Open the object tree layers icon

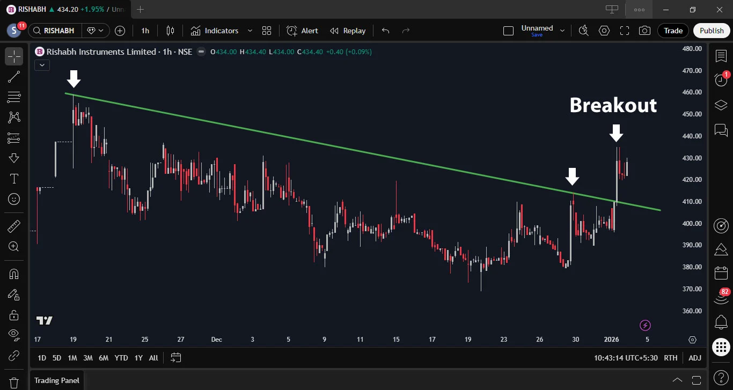pos(721,105)
